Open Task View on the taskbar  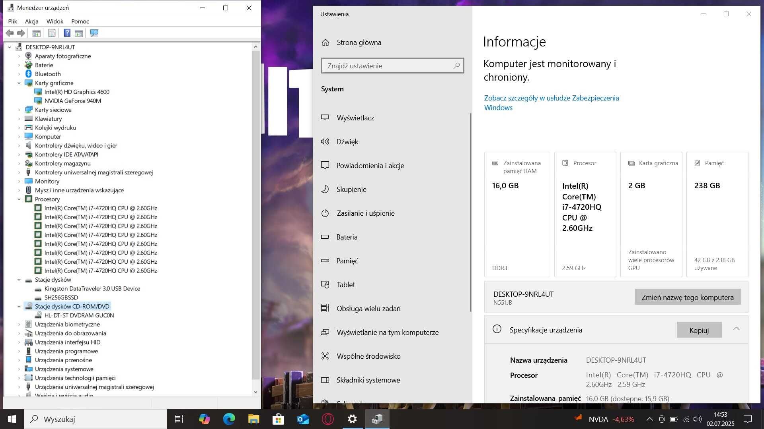tap(179, 419)
